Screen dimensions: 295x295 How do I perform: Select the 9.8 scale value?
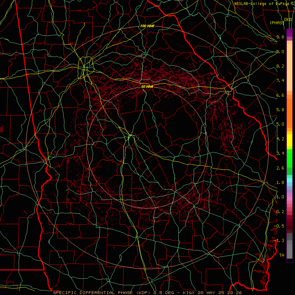[280, 37]
